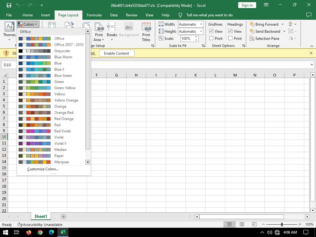This screenshot has height=237, width=316.
Task: Click the Enable Content button
Action: [x=116, y=53]
